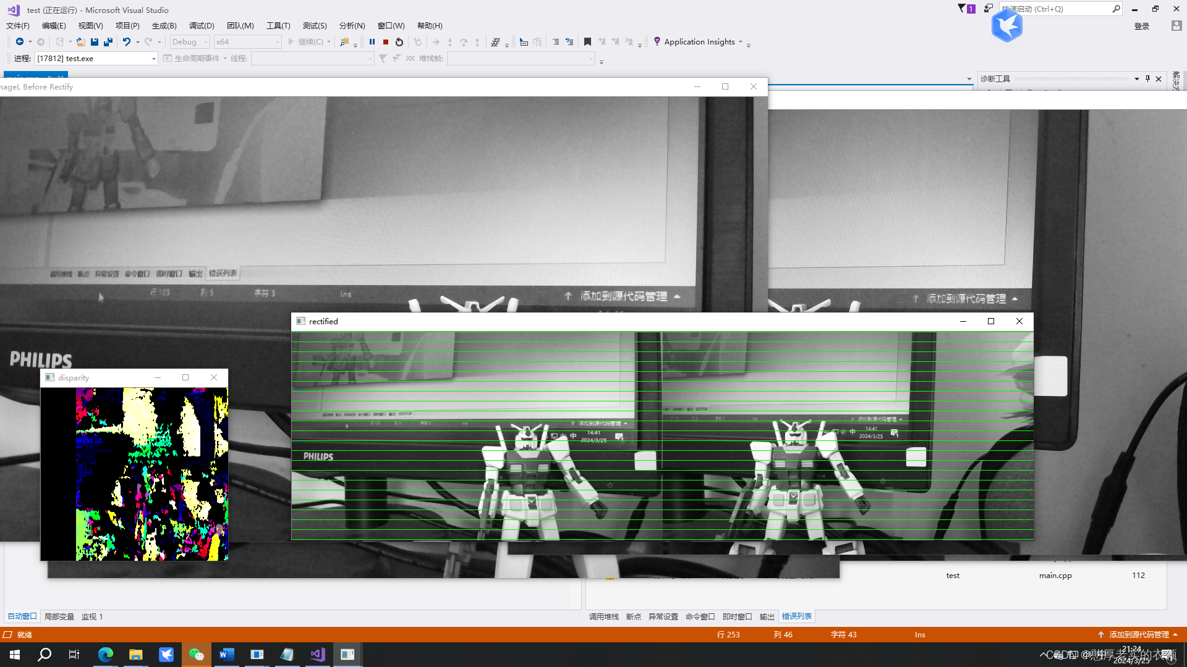Click Navigate Backward arrow icon
This screenshot has height=667, width=1187.
[x=20, y=42]
